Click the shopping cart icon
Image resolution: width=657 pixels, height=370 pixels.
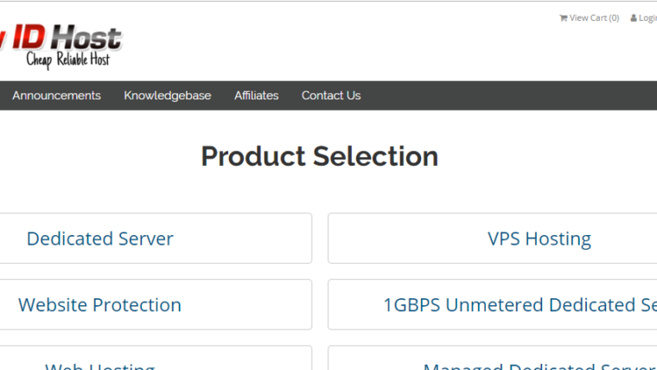[563, 18]
